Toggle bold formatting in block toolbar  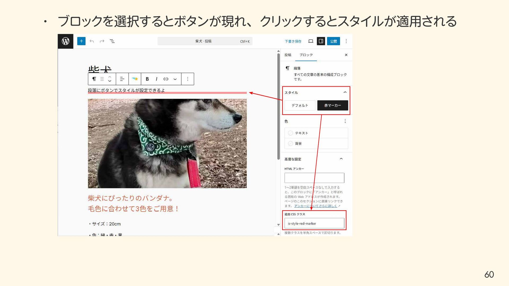coord(147,79)
